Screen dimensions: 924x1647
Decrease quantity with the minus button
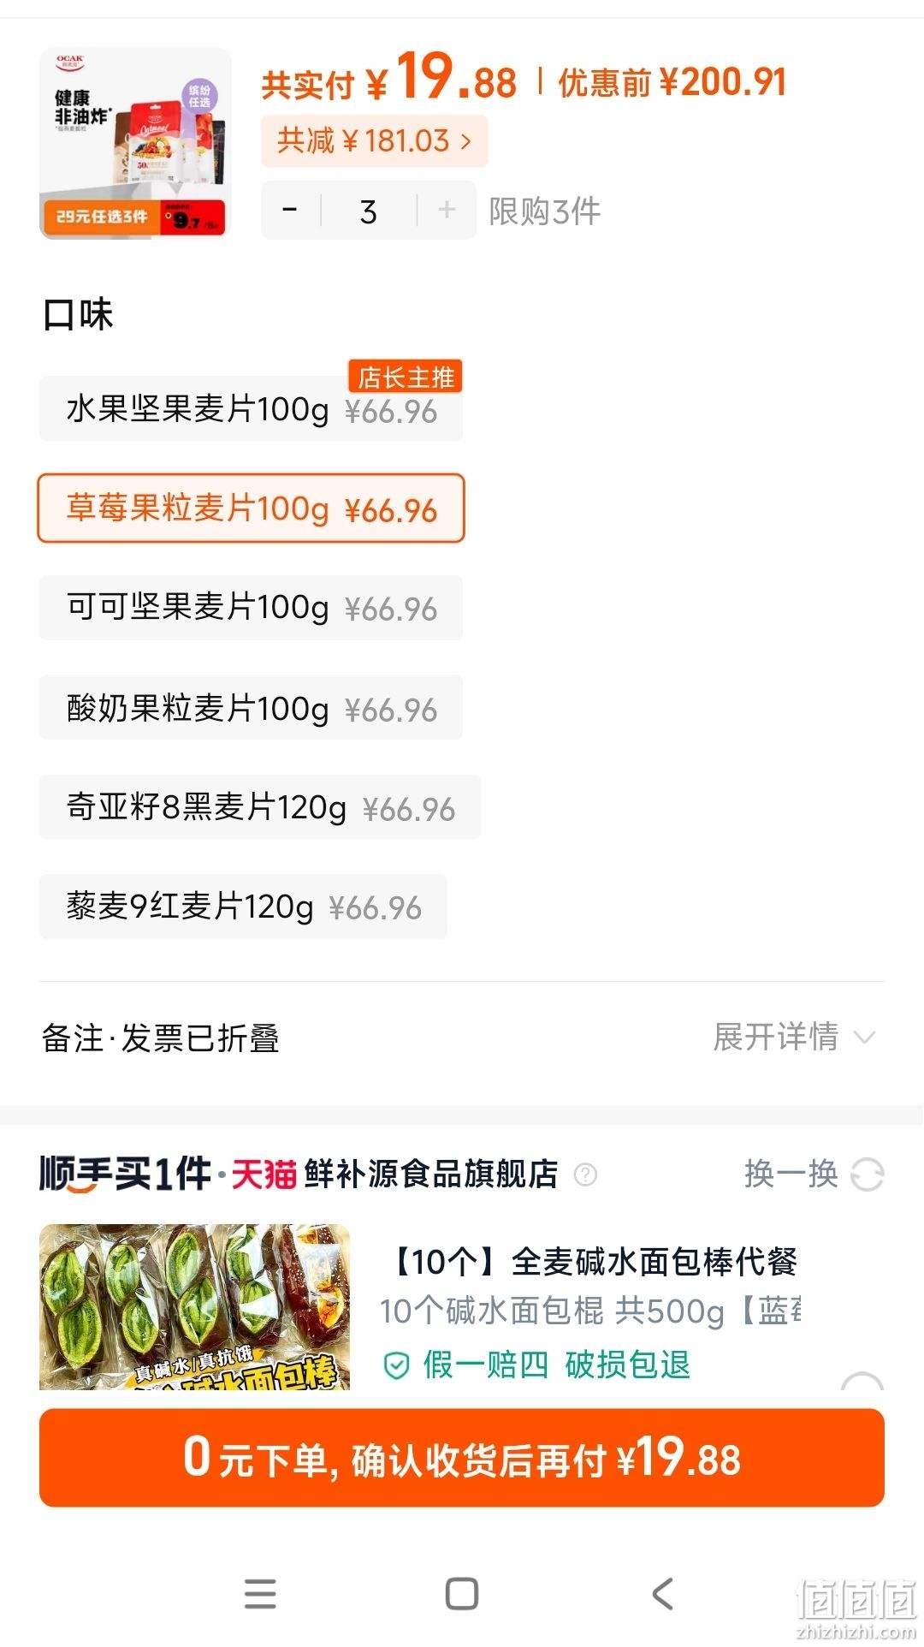290,210
